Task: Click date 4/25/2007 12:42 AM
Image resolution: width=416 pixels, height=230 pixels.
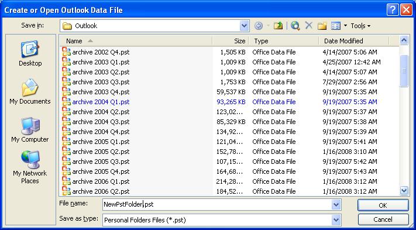Action: [352, 62]
